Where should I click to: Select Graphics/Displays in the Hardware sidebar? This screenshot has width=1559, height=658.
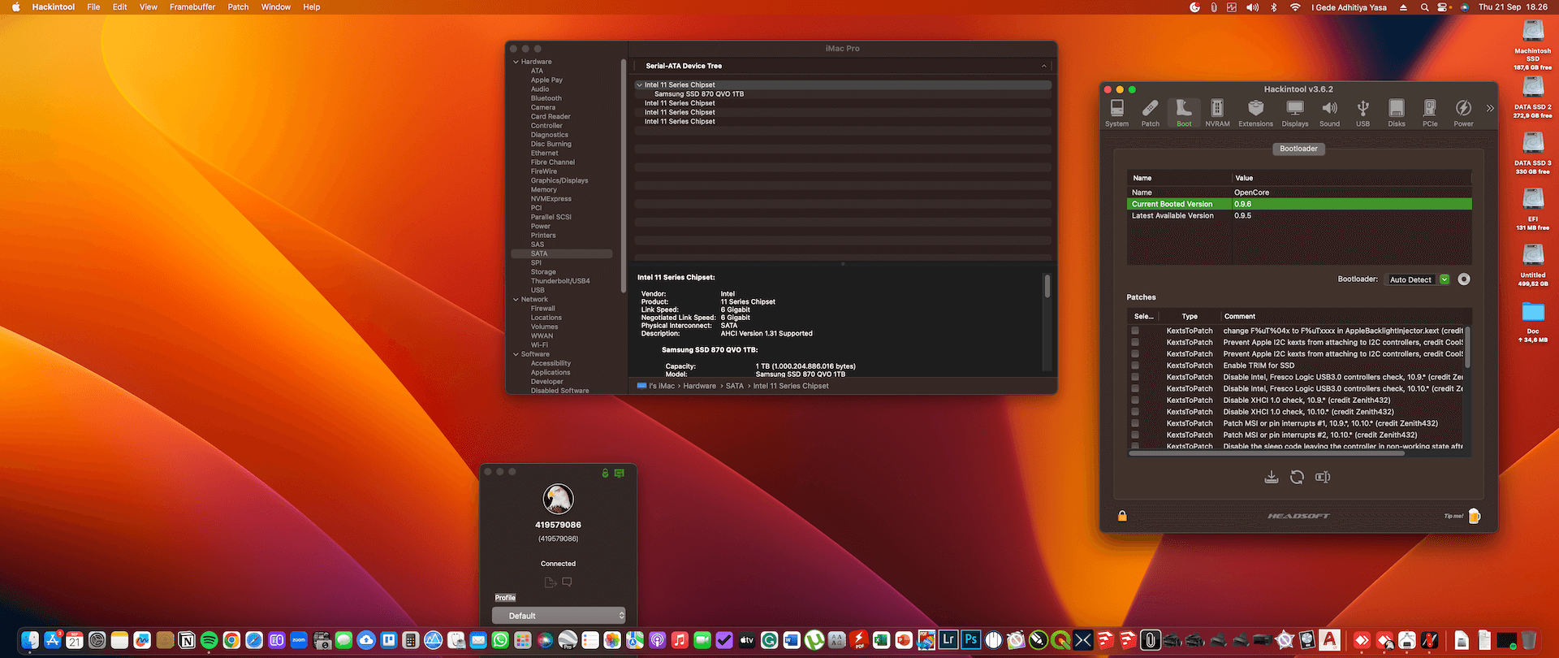(x=559, y=180)
